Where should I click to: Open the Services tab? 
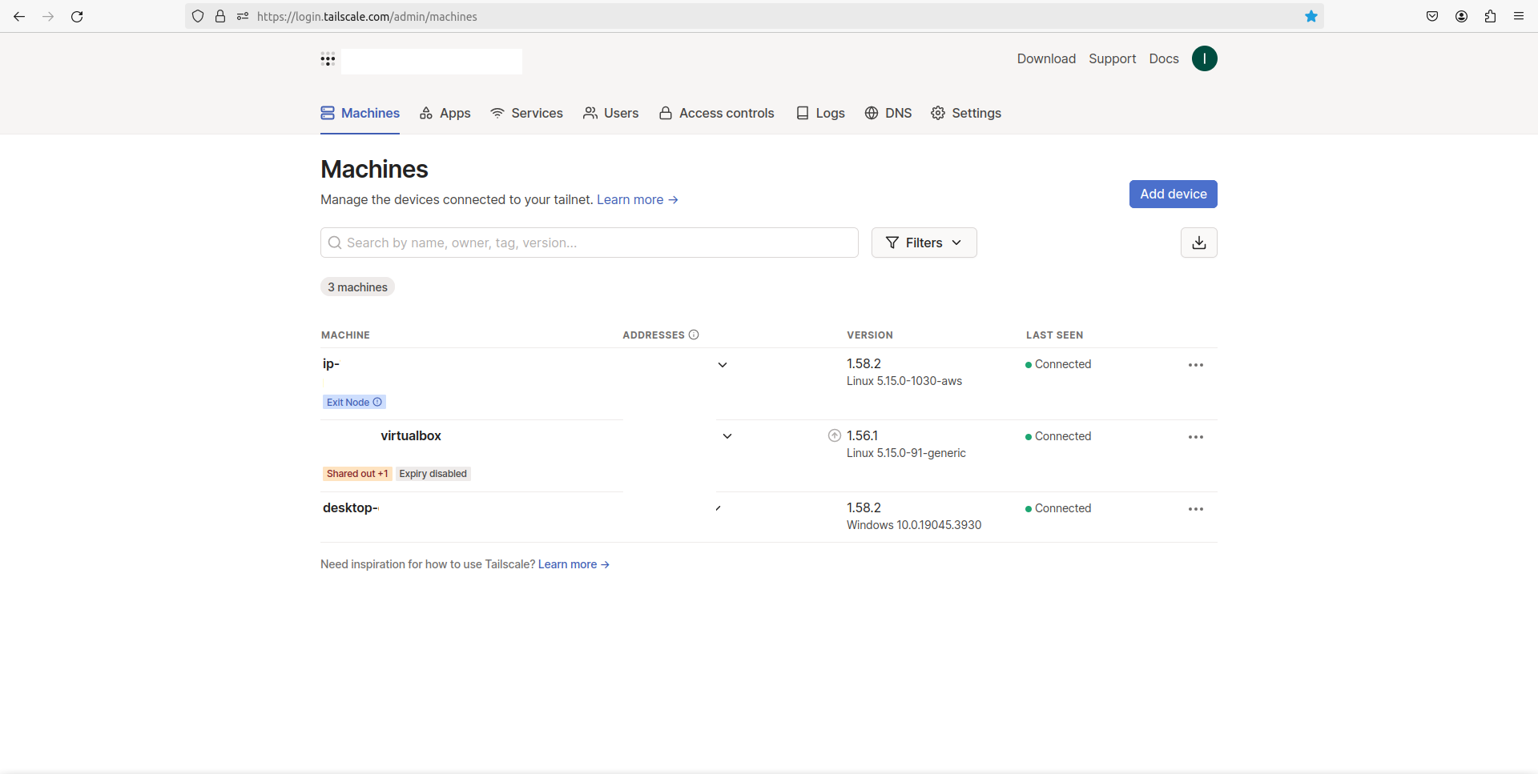[526, 113]
